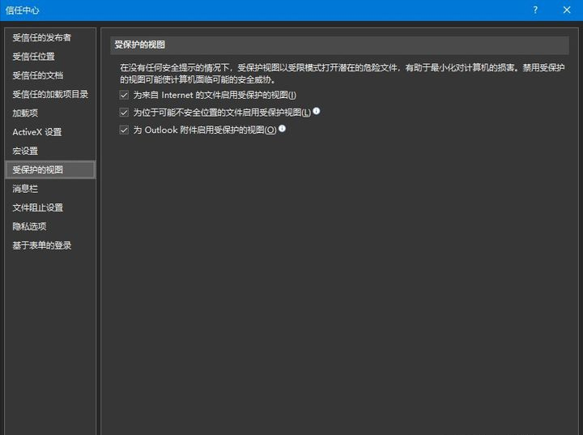Open the 消息栏 settings
Viewport: 583px width, 435px height.
coord(50,189)
